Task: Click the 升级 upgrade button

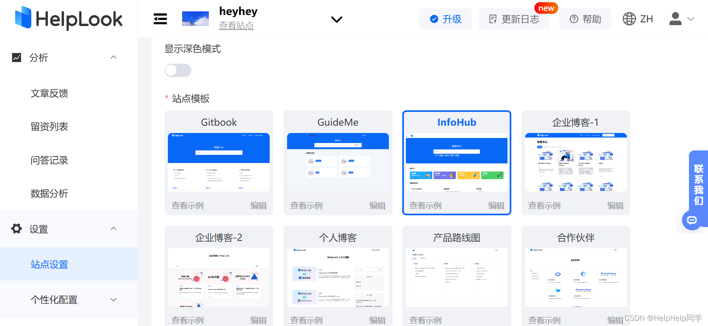Action: tap(445, 19)
